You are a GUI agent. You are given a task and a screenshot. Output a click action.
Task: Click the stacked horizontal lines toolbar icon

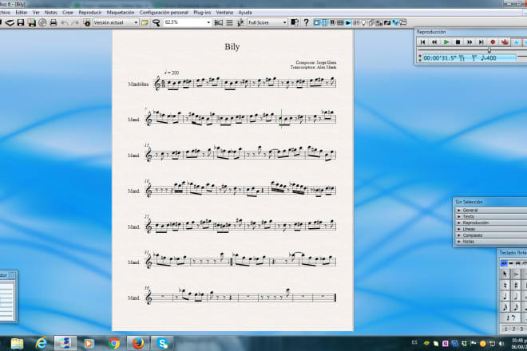(229, 22)
